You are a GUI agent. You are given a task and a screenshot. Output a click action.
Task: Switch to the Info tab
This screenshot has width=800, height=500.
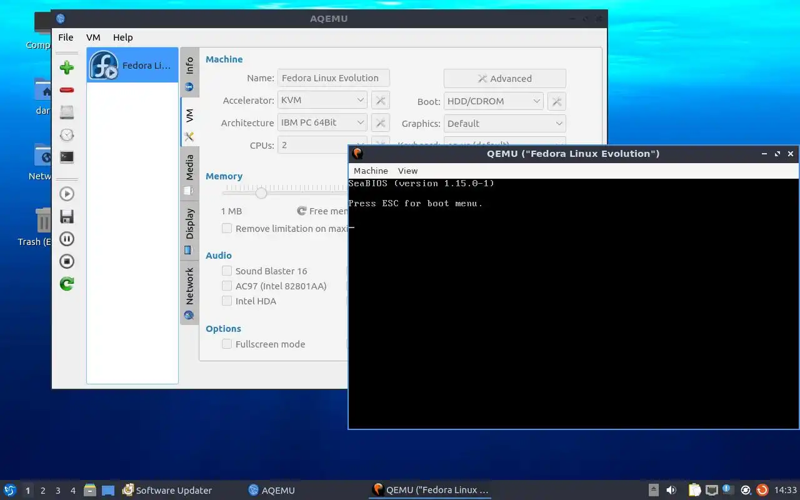point(190,72)
